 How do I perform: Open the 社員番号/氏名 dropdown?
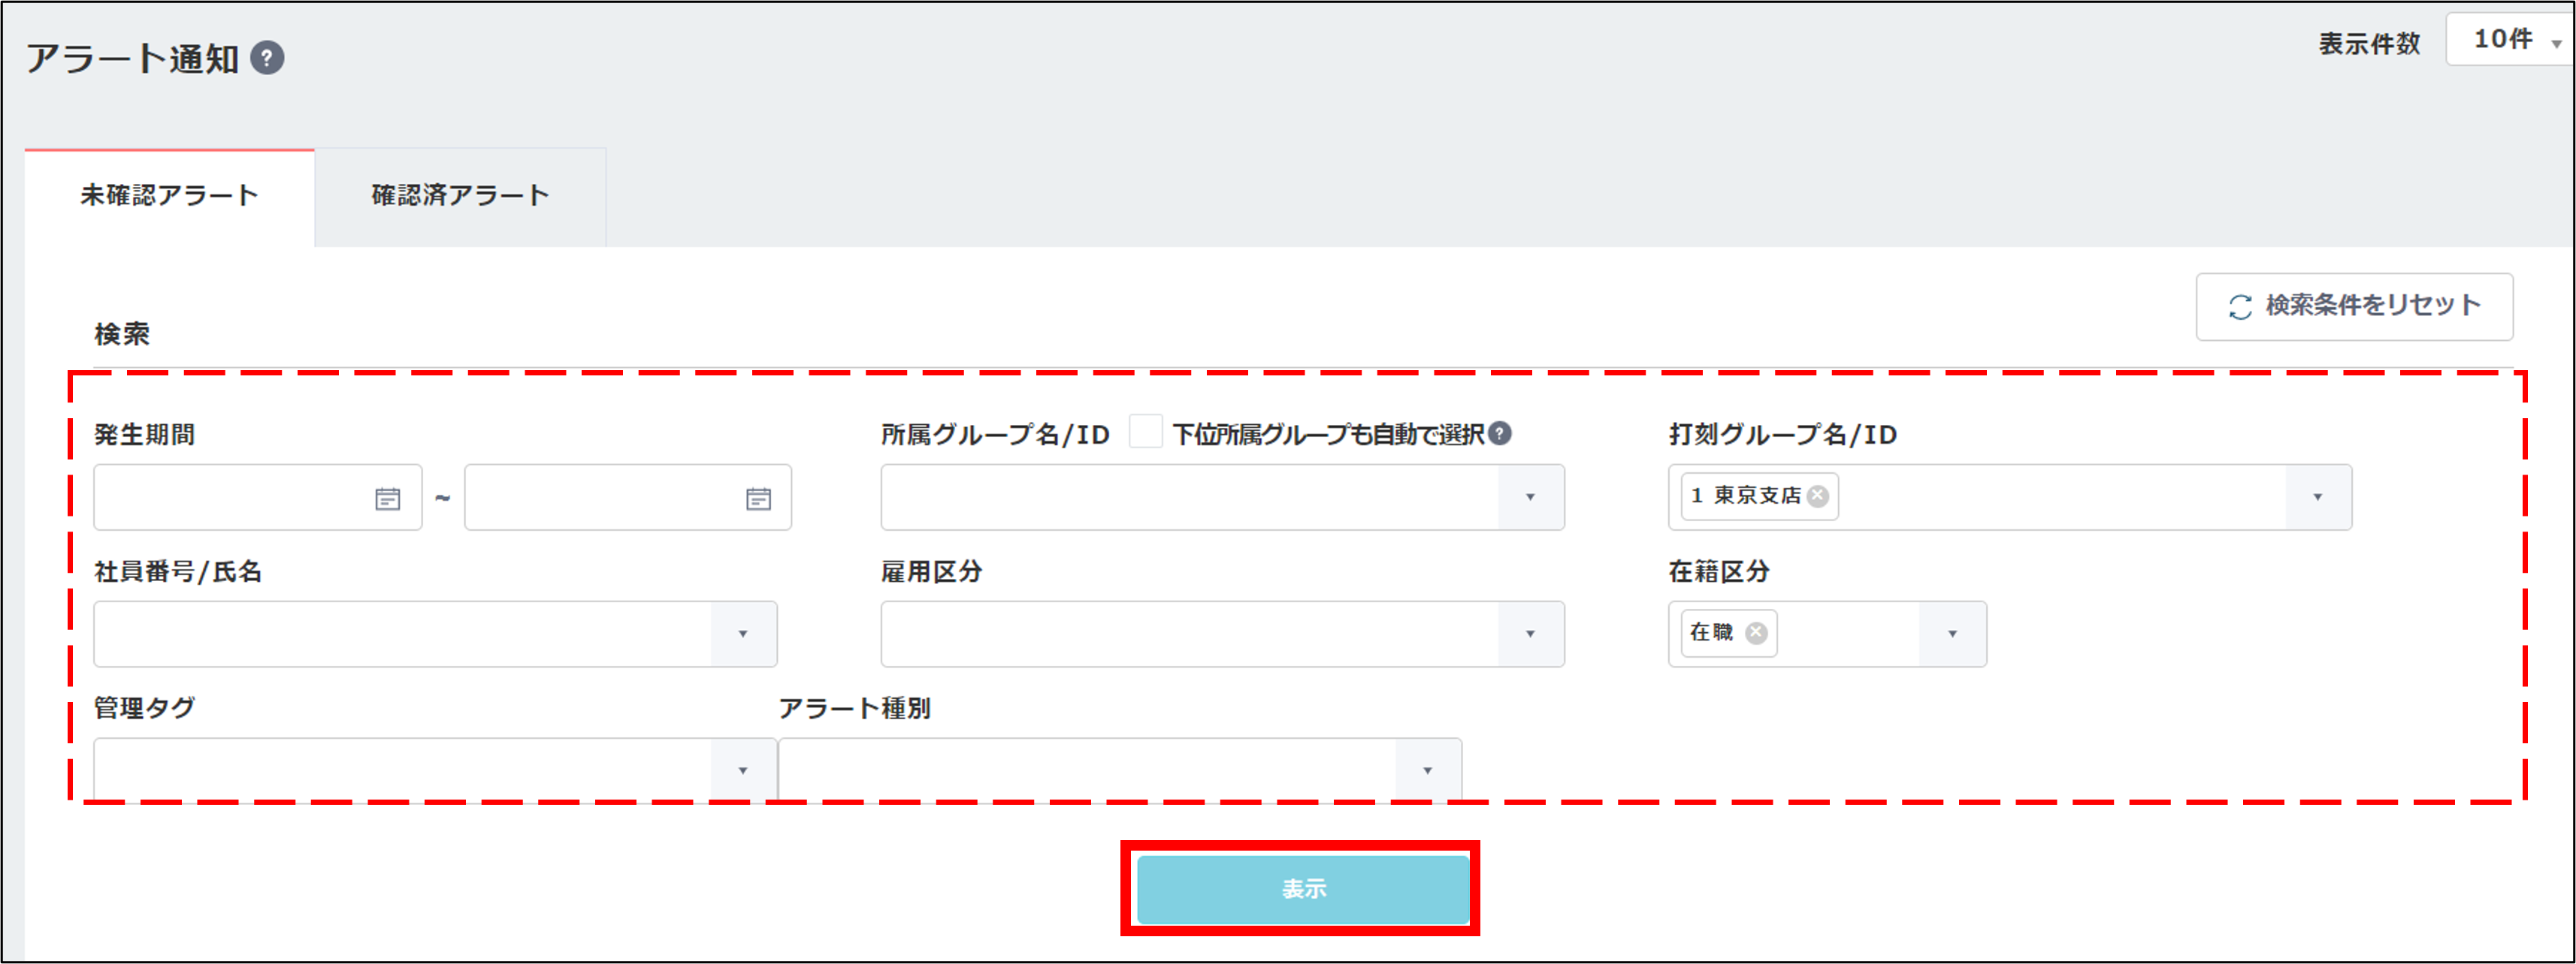click(743, 634)
